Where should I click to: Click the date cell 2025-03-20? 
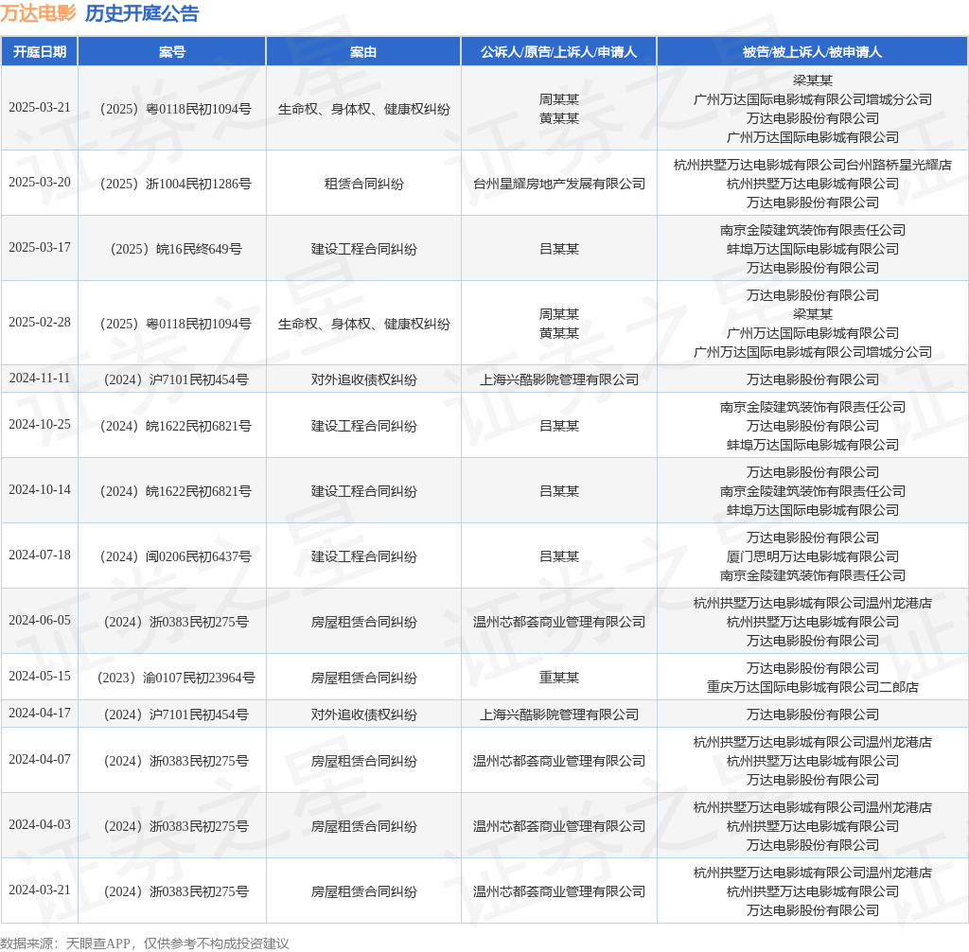point(40,183)
